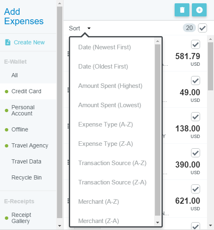This screenshot has width=214, height=230.
Task: Click the 20 selected count badge
Action: [x=189, y=28]
